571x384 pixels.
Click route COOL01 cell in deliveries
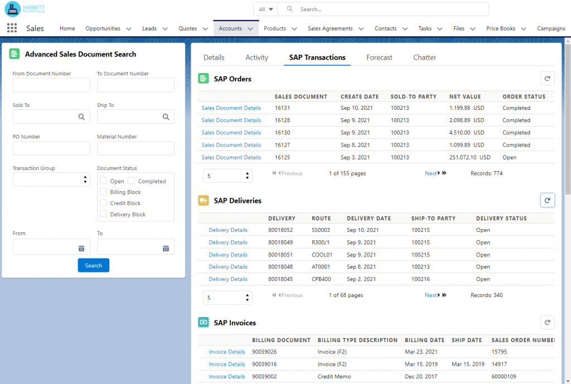[322, 255]
